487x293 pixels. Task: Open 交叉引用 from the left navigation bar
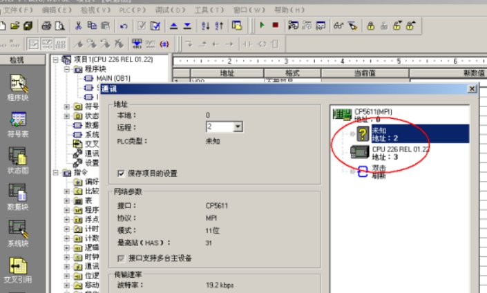(x=18, y=270)
